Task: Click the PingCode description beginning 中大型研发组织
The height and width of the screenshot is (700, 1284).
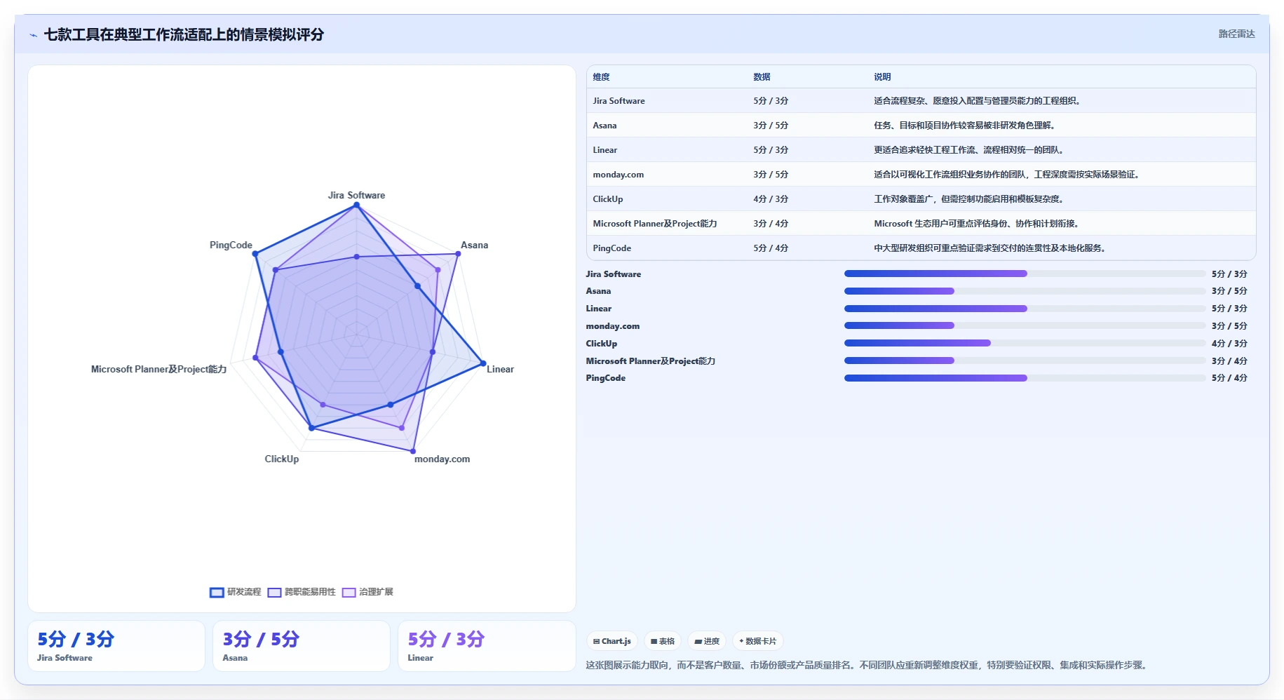Action: [x=991, y=248]
